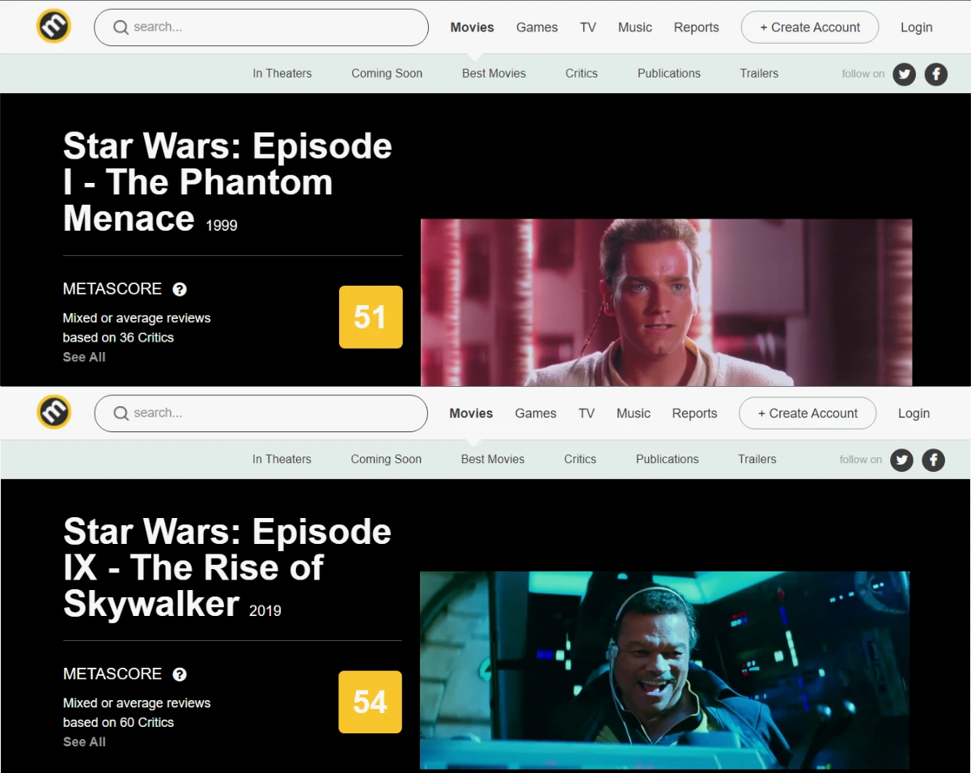This screenshot has height=773, width=971.
Task: Select Music in the menu above Rise of Skywalker
Action: pos(634,414)
